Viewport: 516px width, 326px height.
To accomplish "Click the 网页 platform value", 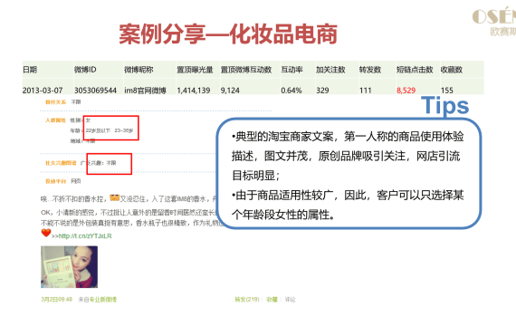I will click(76, 181).
